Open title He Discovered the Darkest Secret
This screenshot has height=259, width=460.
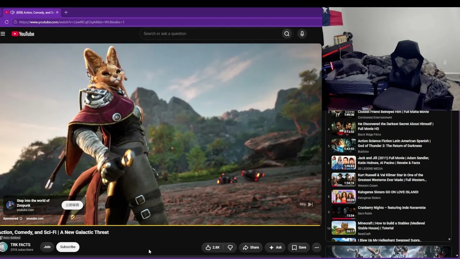click(x=396, y=126)
